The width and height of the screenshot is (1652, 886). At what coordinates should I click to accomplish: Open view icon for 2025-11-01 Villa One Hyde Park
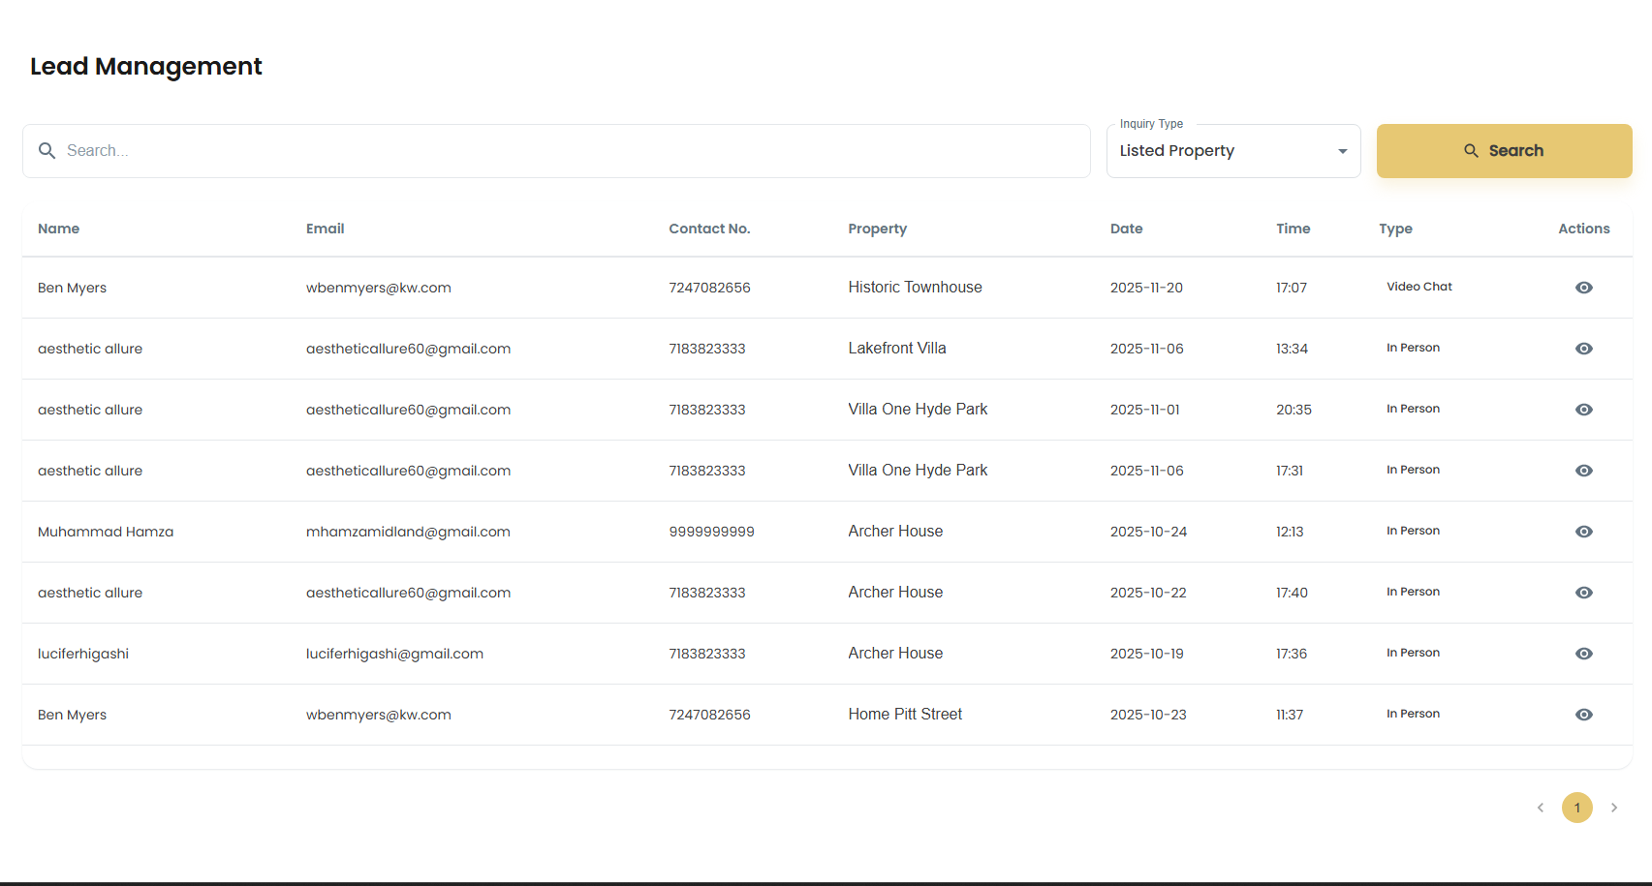[1583, 410]
